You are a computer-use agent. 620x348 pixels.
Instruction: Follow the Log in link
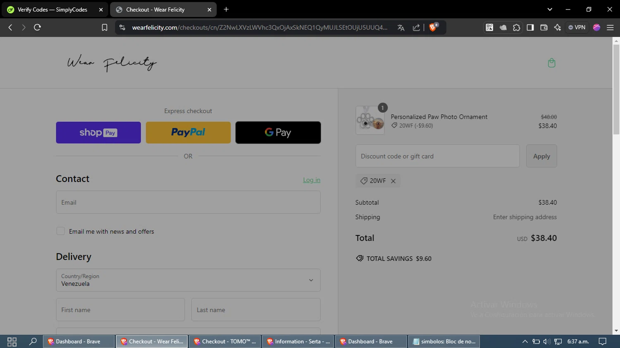(312, 180)
